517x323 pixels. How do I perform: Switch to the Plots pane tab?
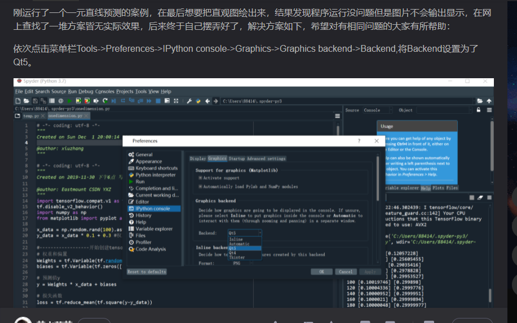tap(438, 188)
